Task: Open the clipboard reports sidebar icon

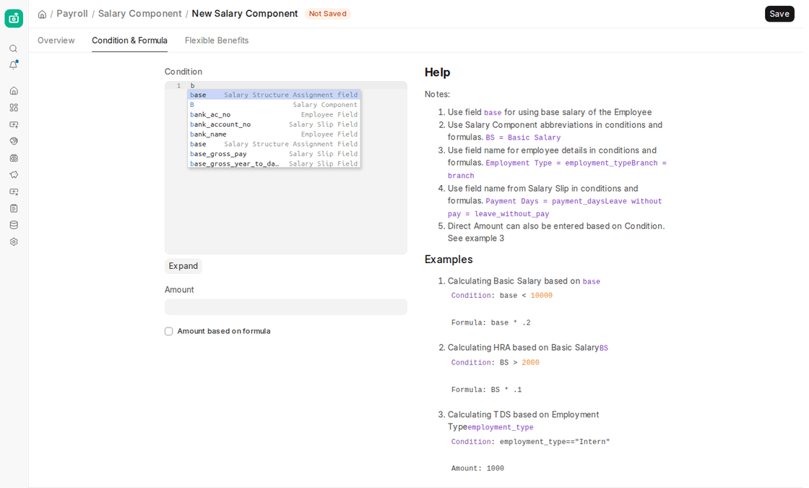Action: pyautogui.click(x=14, y=208)
